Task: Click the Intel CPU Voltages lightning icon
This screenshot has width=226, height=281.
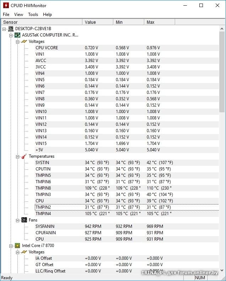Action: (24, 252)
